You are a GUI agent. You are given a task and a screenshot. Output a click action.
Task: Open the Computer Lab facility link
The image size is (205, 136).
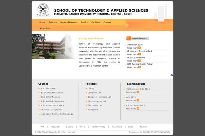95,93
